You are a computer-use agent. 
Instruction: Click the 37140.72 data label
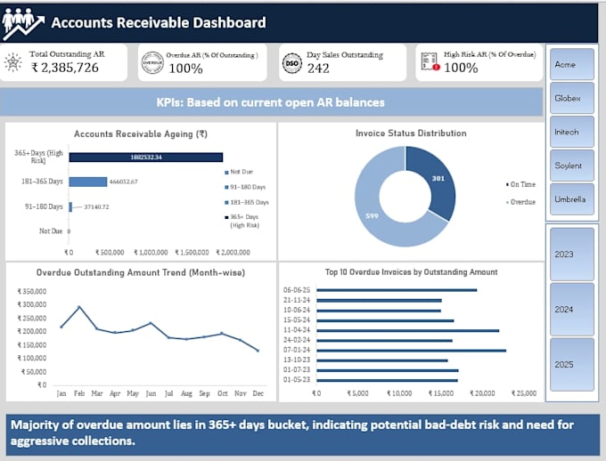pos(96,207)
